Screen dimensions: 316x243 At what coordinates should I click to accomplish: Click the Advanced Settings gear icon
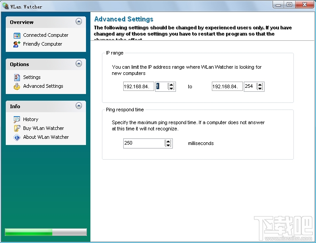pos(17,86)
